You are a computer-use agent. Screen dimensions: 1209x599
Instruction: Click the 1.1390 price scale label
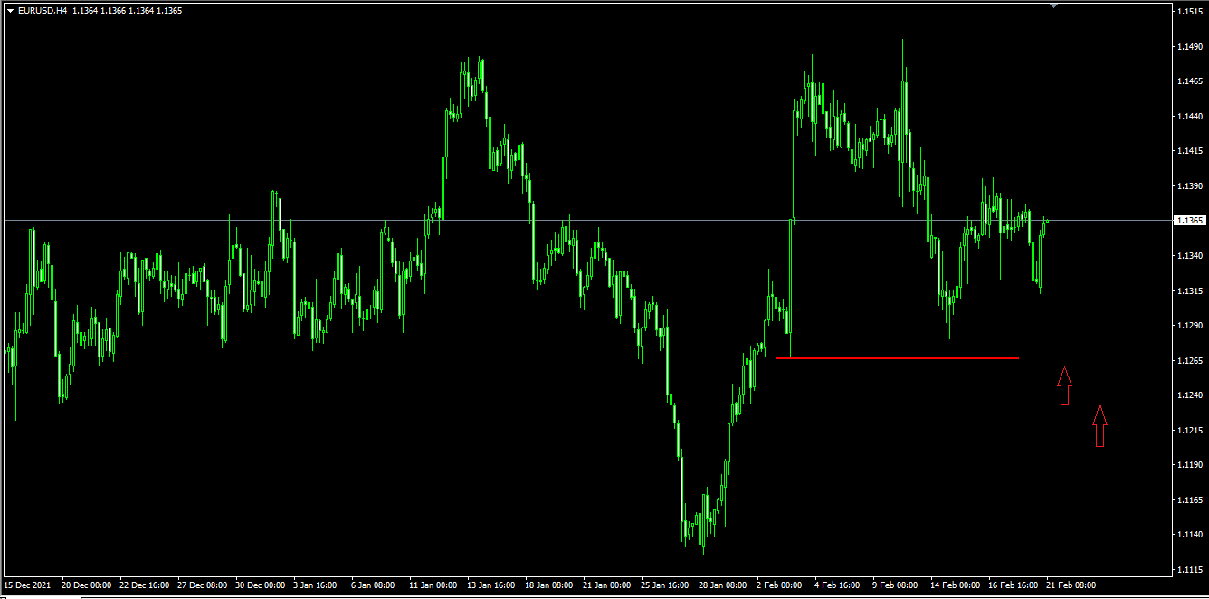1189,185
